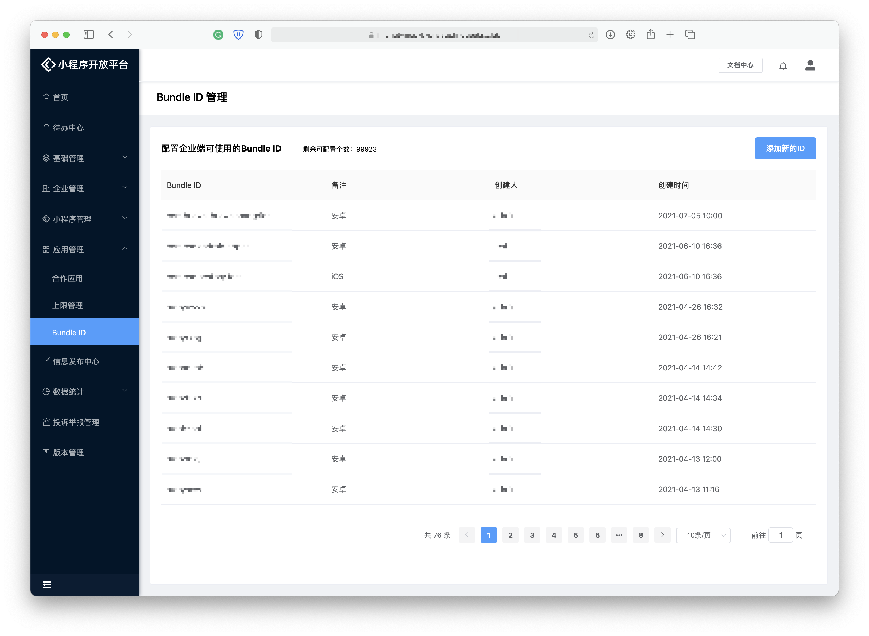
Task: Go to page 8 in pagination
Action: click(x=641, y=535)
